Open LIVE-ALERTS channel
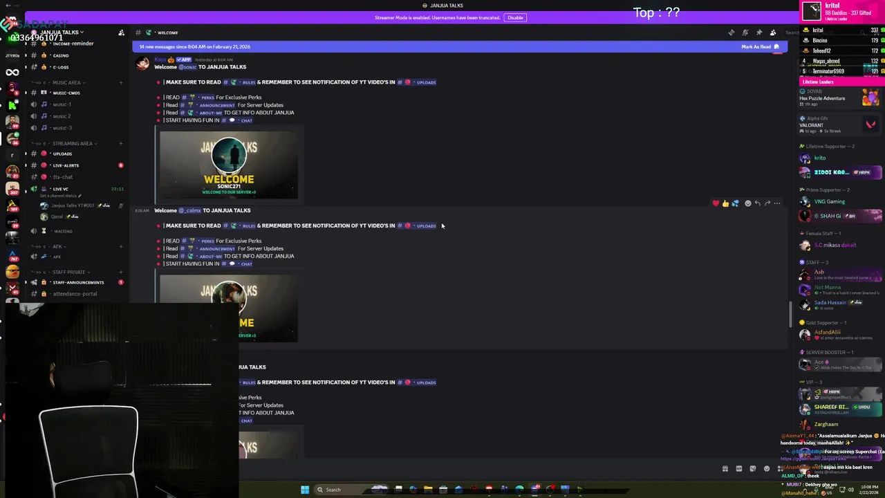This screenshot has width=885, height=498. coord(76,165)
